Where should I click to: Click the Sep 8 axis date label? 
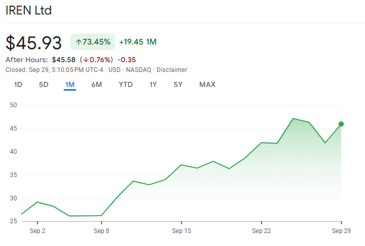(101, 230)
